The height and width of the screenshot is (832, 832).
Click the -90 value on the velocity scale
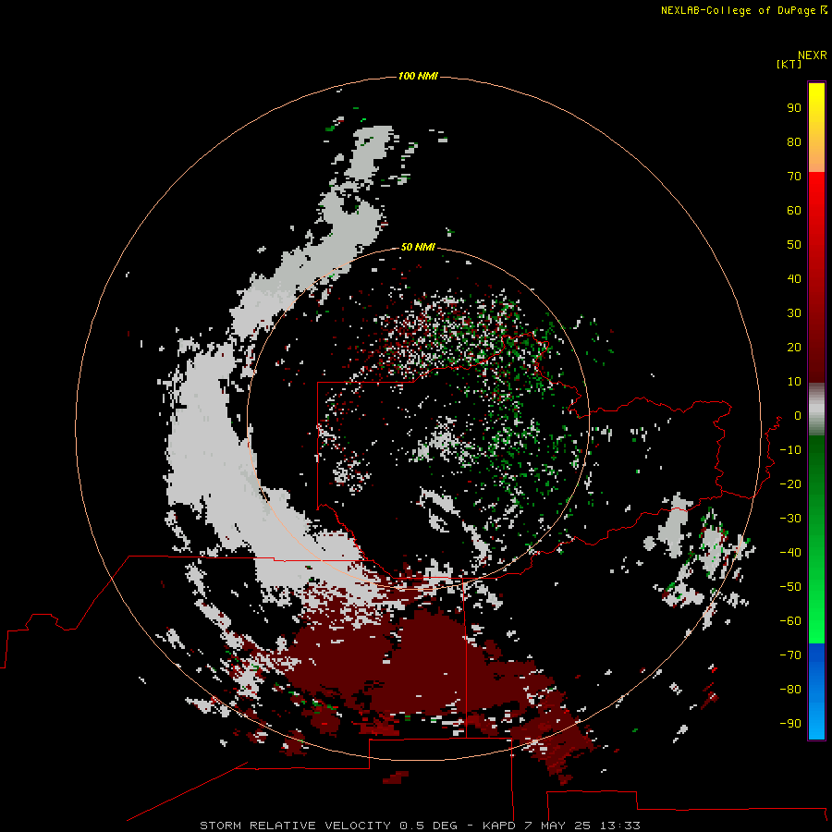pyautogui.click(x=790, y=723)
